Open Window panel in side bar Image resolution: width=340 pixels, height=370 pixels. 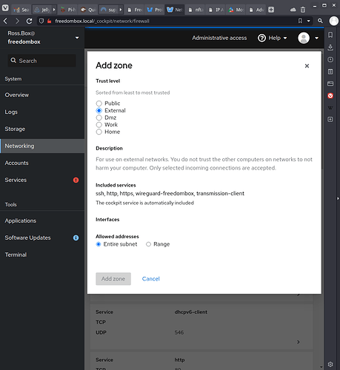(330, 84)
